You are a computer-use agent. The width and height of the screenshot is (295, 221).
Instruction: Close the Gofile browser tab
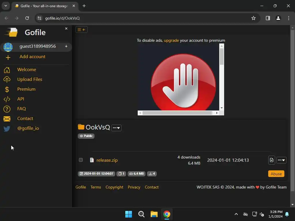tap(74, 6)
